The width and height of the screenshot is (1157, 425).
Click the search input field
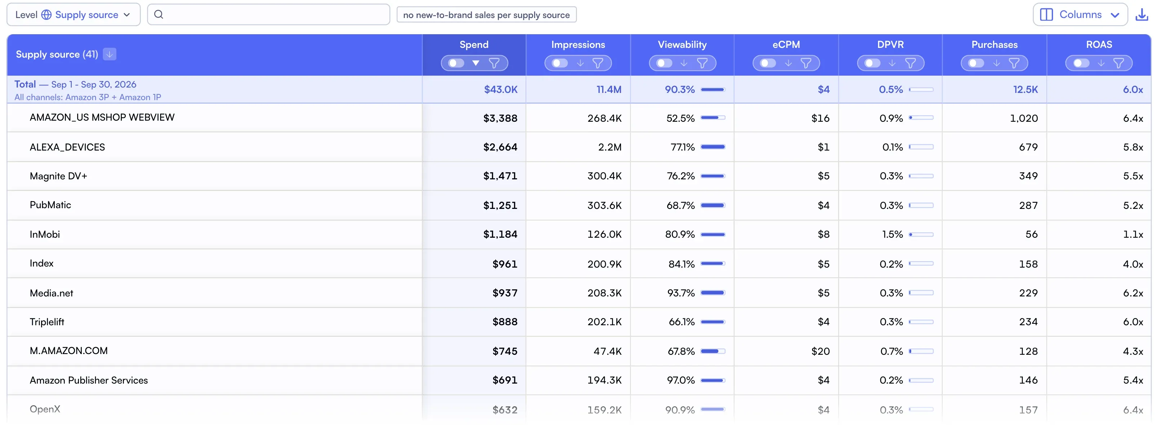point(269,14)
